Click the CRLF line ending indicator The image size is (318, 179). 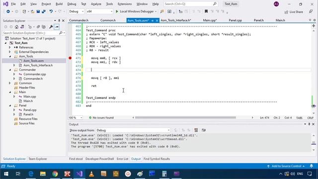tap(310, 118)
